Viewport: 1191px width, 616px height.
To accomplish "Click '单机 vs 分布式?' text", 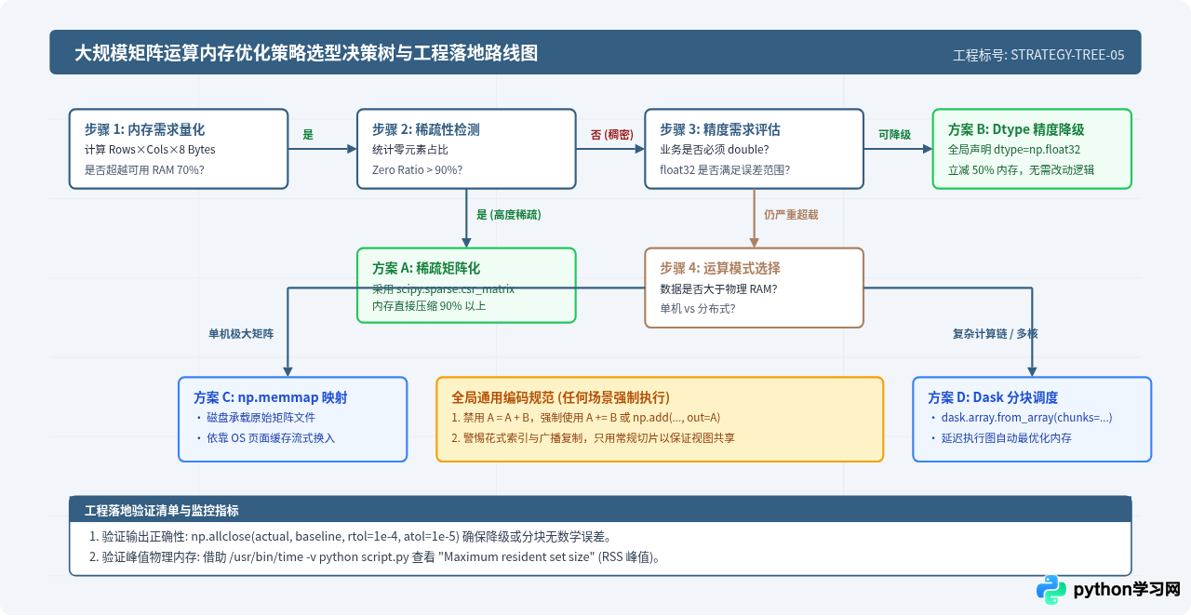I will pos(697,309).
